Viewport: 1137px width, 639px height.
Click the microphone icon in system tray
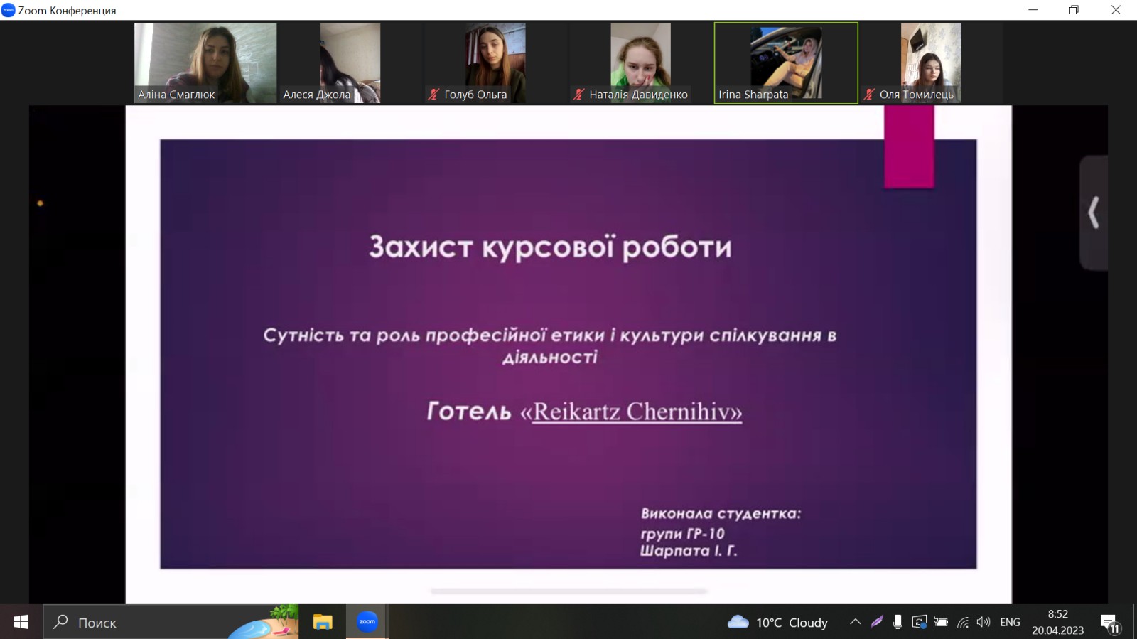[898, 622]
